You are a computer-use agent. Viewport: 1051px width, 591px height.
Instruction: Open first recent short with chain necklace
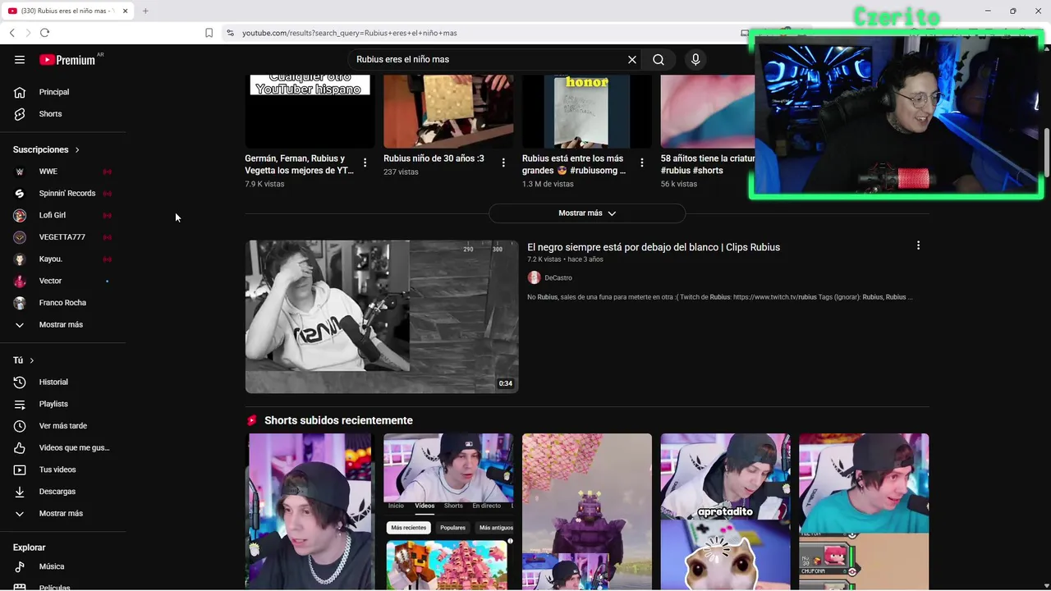[x=310, y=511]
